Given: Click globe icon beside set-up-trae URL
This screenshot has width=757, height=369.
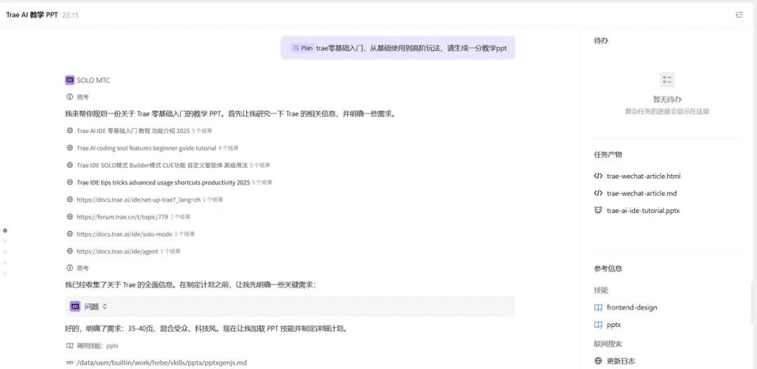Looking at the screenshot, I should point(69,200).
